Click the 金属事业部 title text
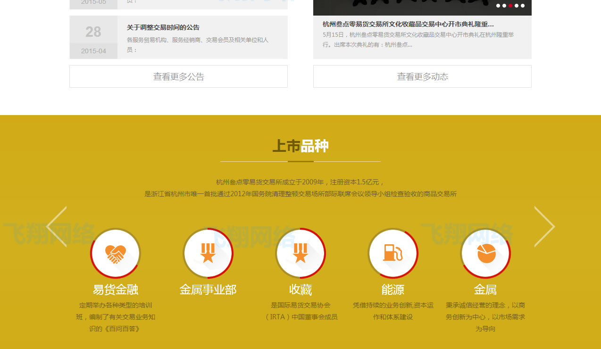This screenshot has height=349, width=601. (208, 290)
